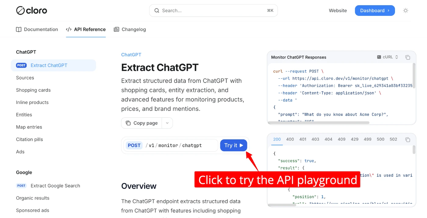Select the 502 response tab

[393, 139]
